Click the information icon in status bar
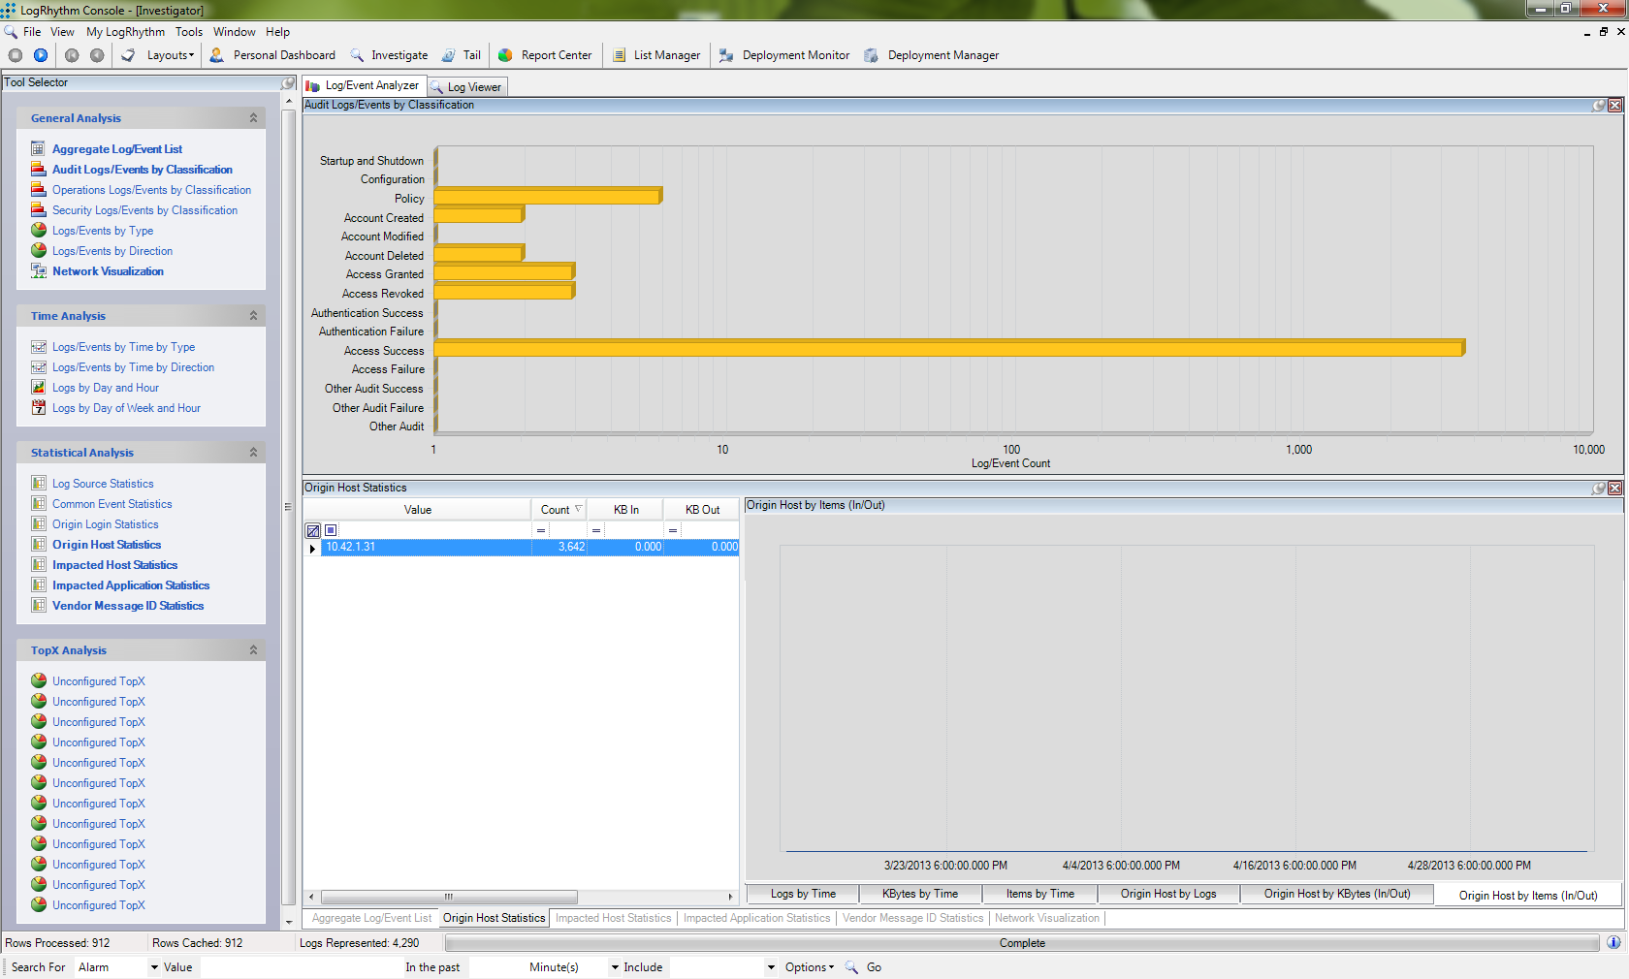The width and height of the screenshot is (1629, 979). [x=1613, y=942]
